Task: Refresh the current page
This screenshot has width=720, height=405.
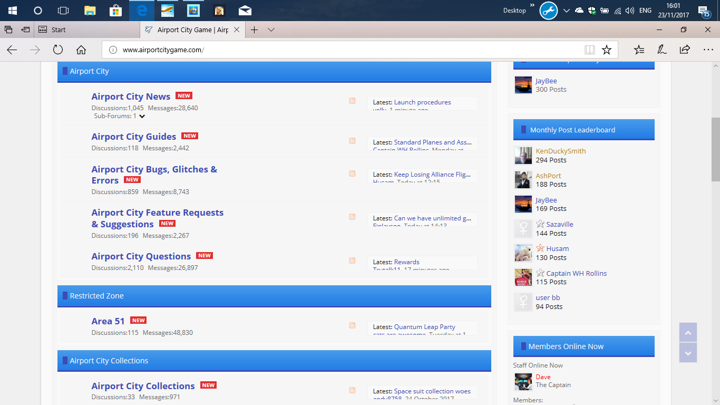Action: 58,50
